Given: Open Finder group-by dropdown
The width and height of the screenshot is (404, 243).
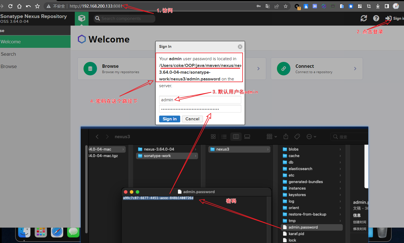Looking at the screenshot, I should pyautogui.click(x=272, y=137).
